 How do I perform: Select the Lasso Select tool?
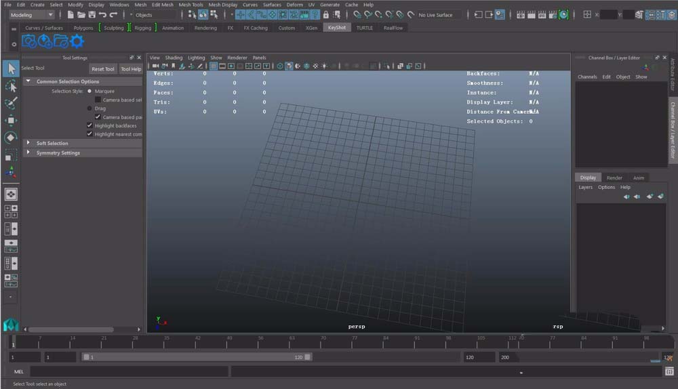click(x=11, y=86)
